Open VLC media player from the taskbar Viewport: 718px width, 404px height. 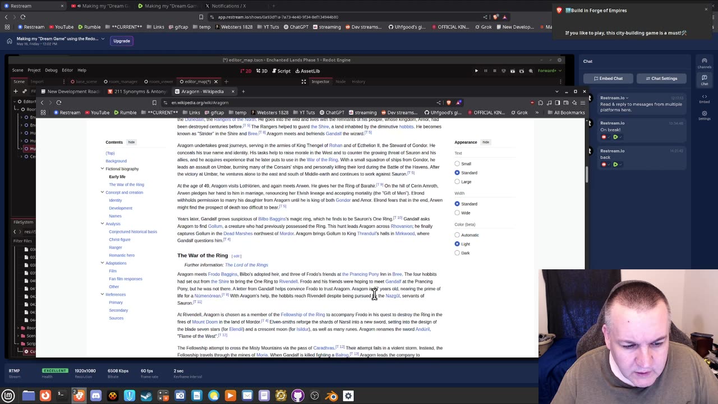coord(231,396)
